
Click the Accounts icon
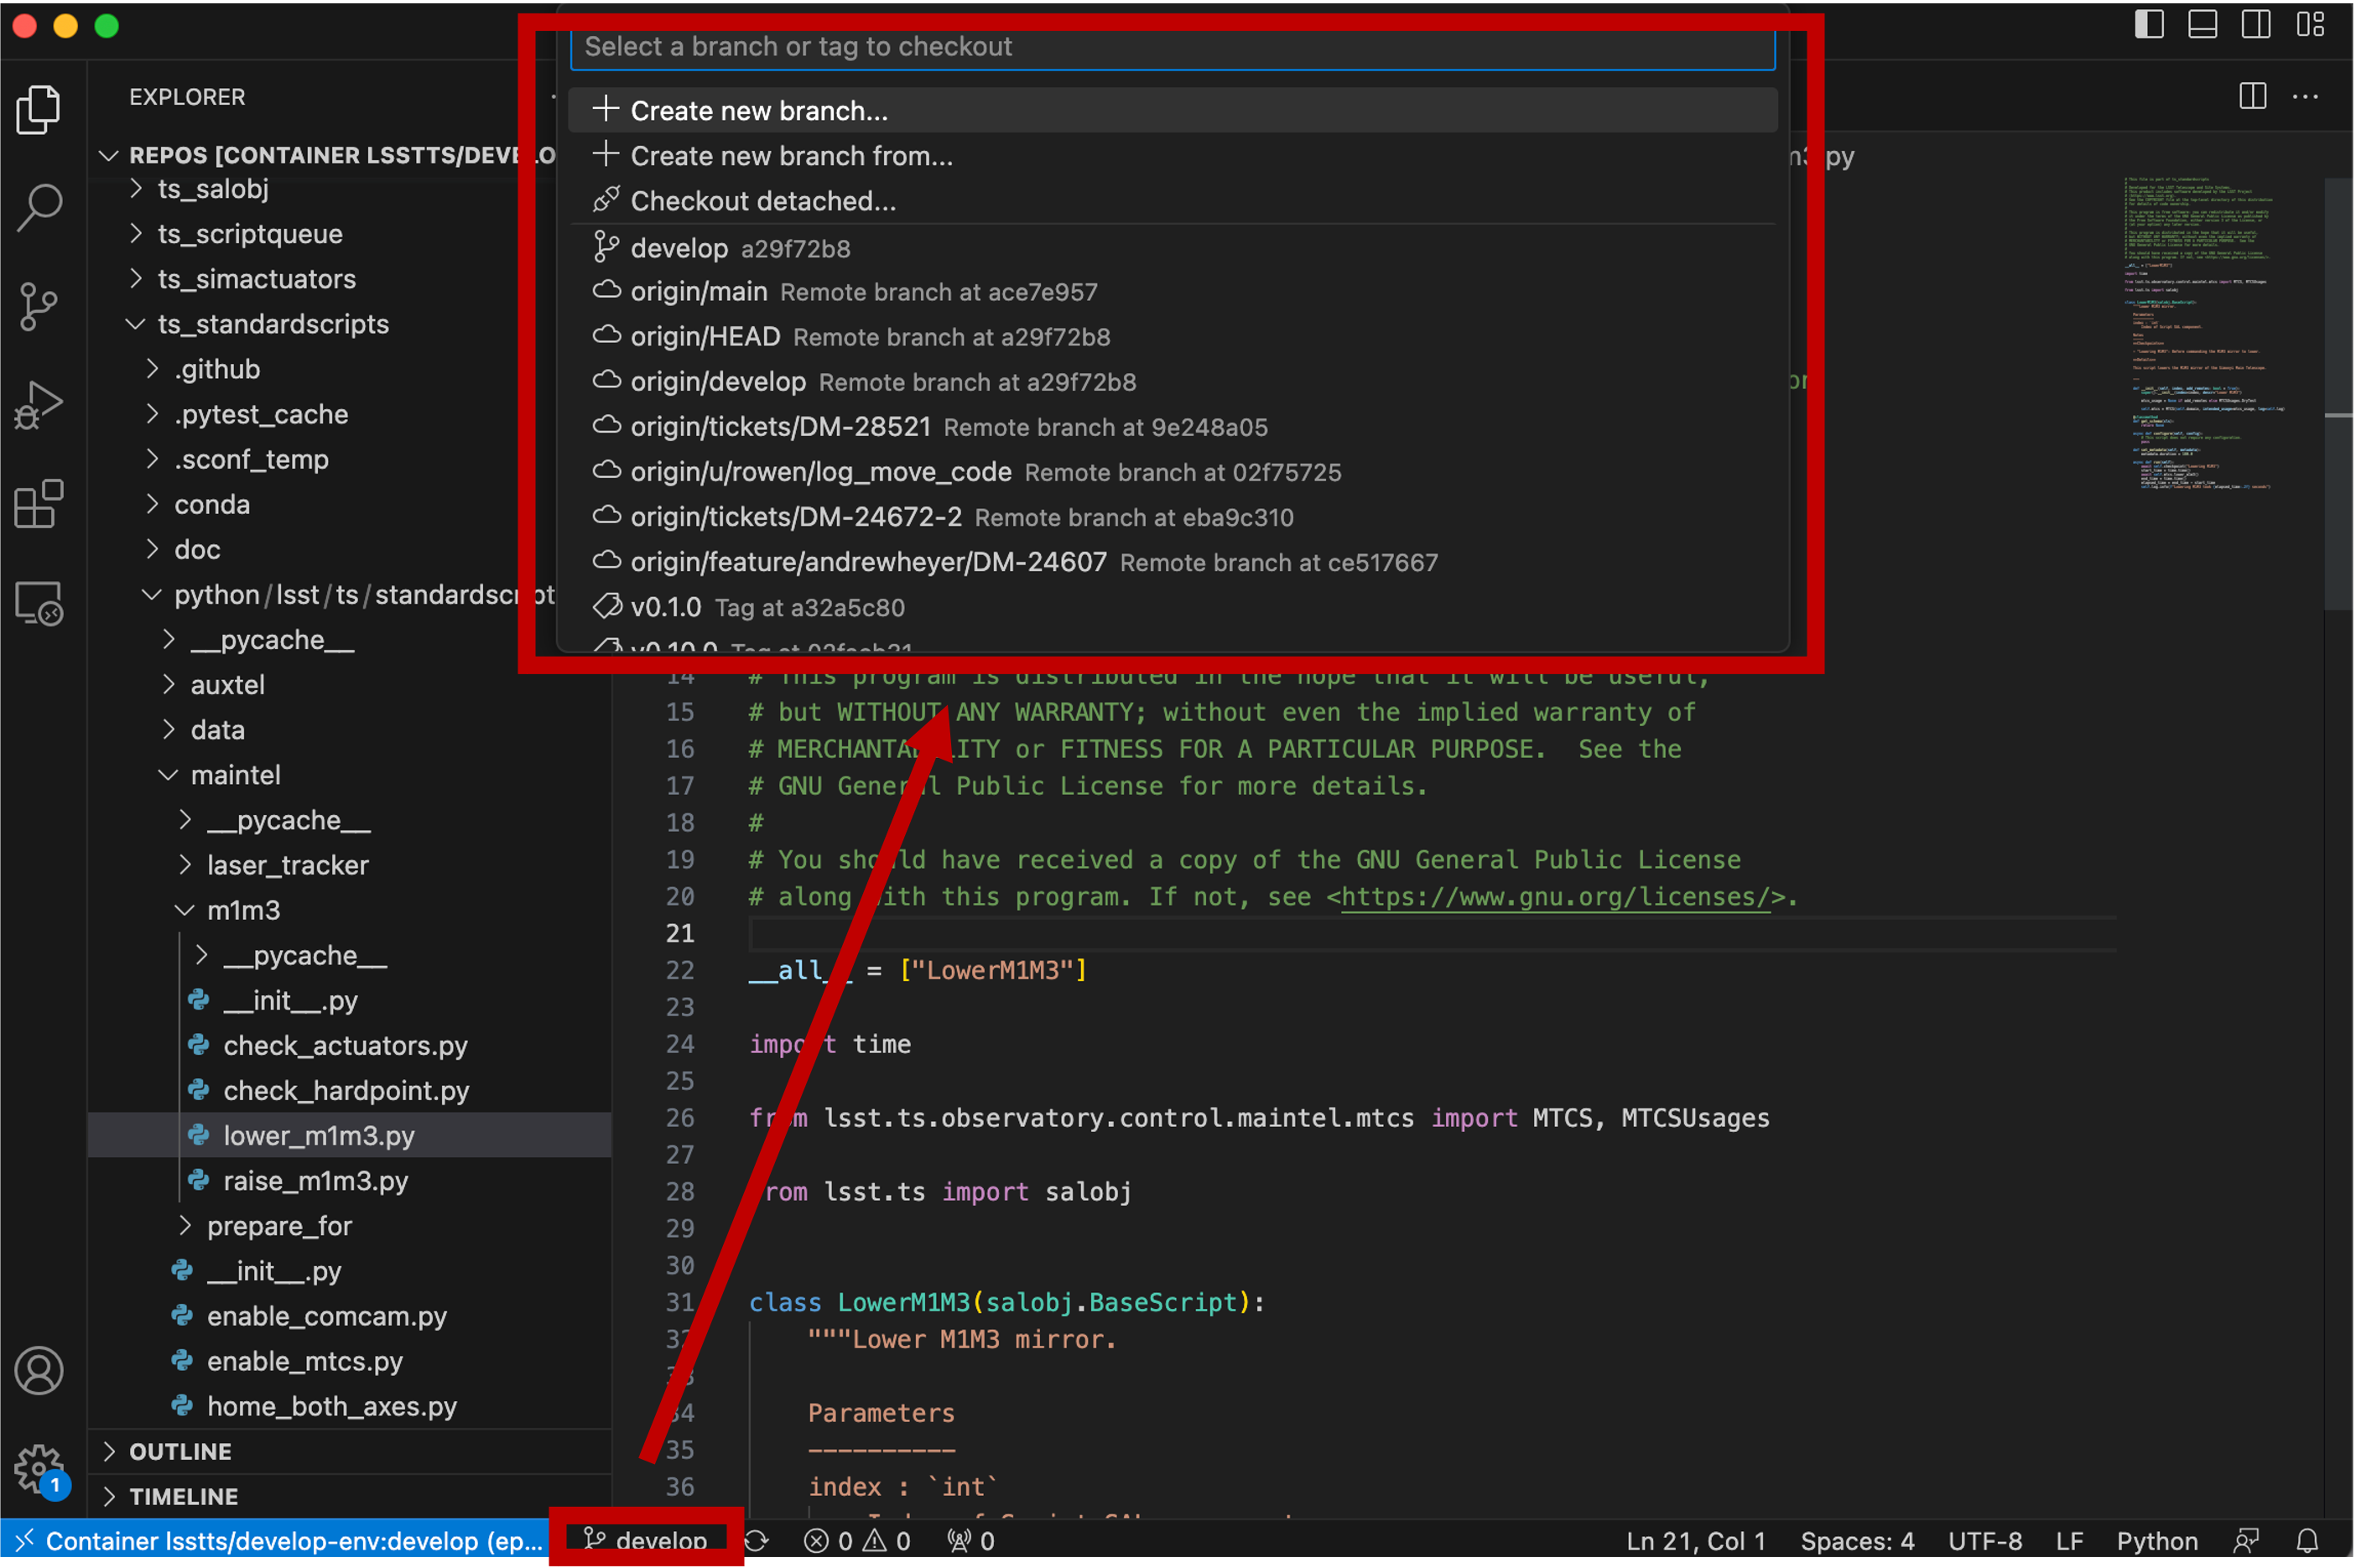[x=39, y=1370]
